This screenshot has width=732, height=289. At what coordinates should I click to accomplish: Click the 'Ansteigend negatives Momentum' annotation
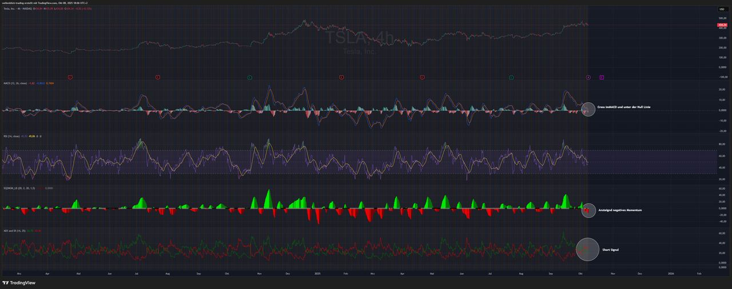(620, 210)
